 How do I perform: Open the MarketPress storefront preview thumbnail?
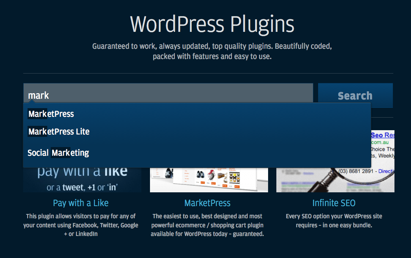tap(209, 180)
